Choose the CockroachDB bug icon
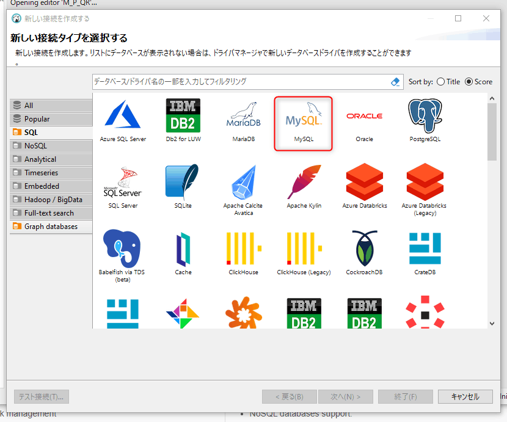The height and width of the screenshot is (422, 507). 365,249
